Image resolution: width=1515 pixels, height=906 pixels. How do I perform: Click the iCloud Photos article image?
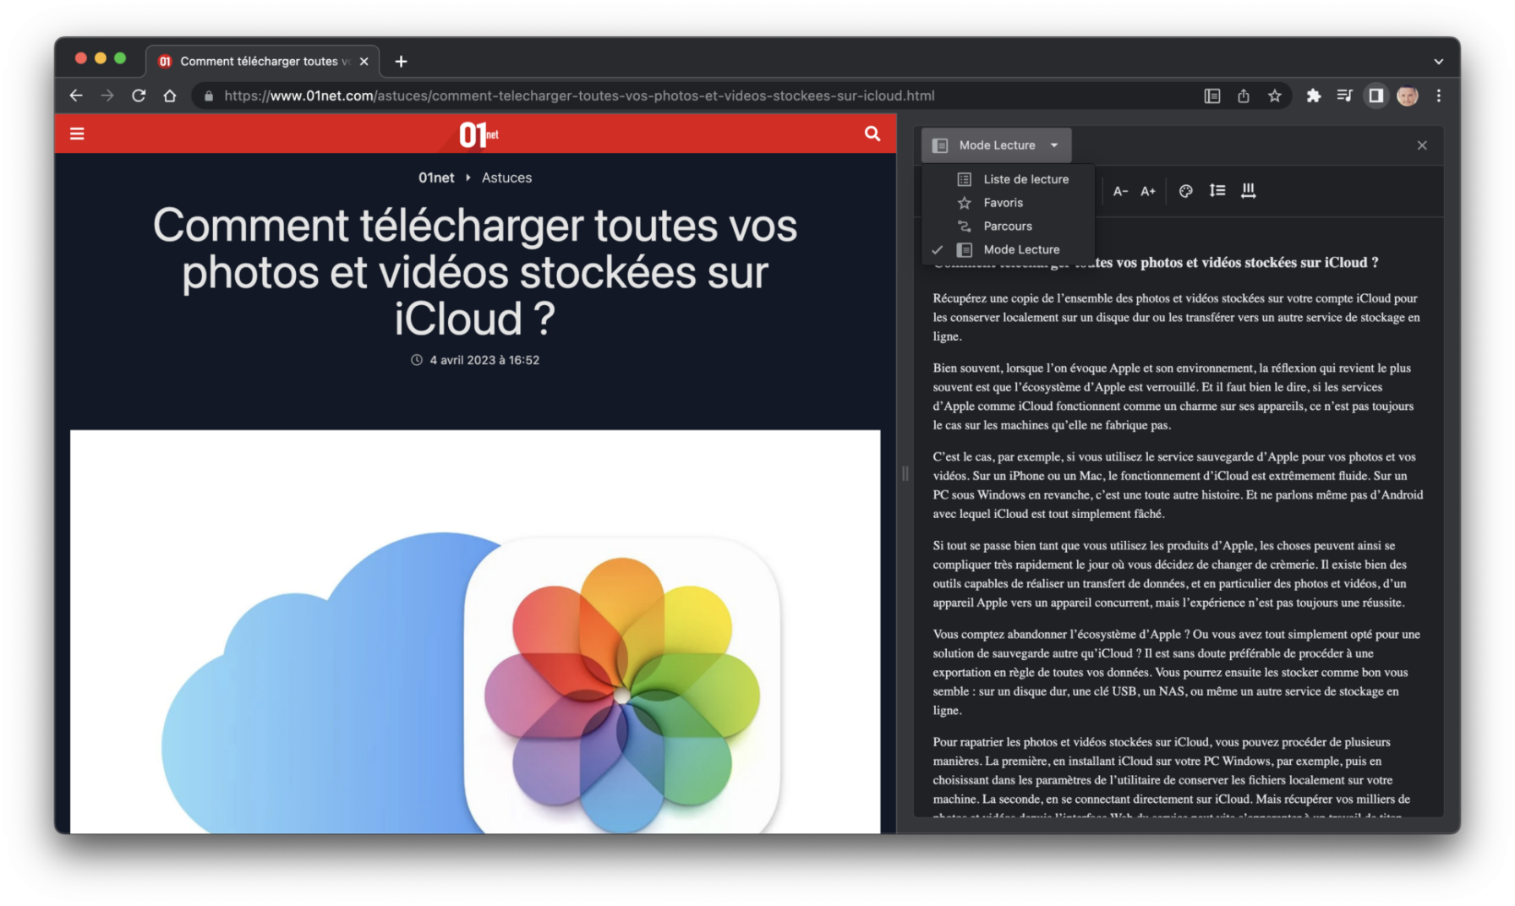click(475, 631)
